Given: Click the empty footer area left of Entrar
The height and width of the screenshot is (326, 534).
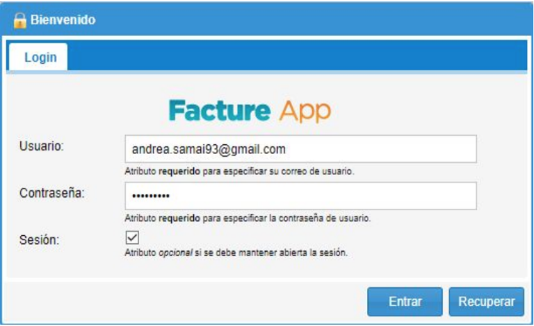Looking at the screenshot, I should tap(181, 302).
